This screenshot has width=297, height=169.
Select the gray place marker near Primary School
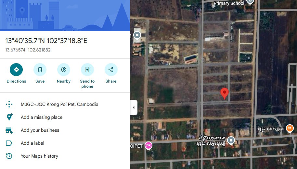click(250, 2)
